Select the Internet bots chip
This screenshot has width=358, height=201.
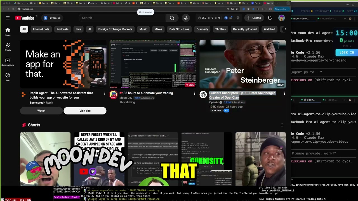tap(41, 29)
